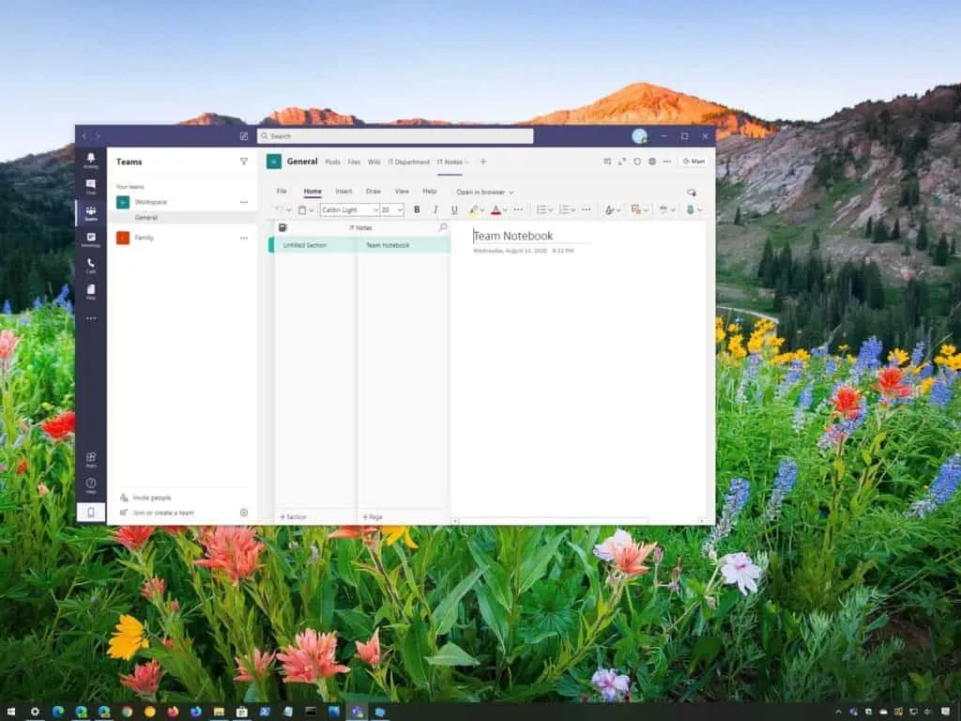Open the font size dropdown

coord(400,209)
